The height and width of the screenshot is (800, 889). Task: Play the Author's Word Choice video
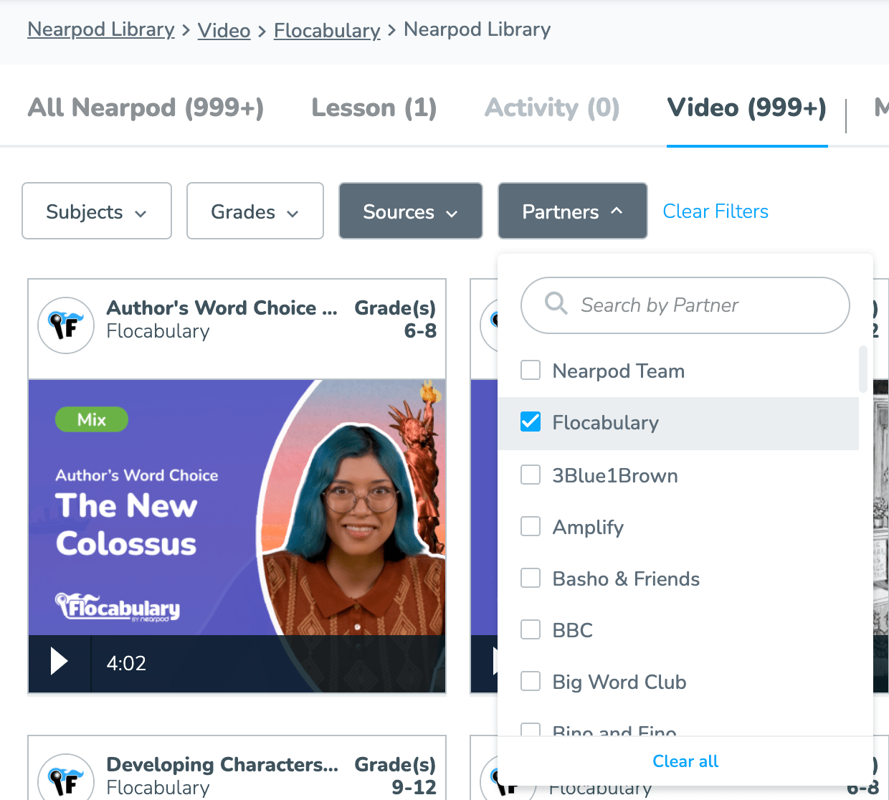point(59,662)
